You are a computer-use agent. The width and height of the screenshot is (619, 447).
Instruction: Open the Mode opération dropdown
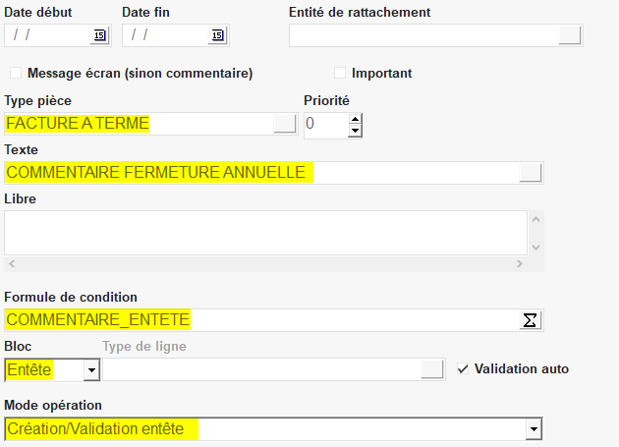(534, 429)
